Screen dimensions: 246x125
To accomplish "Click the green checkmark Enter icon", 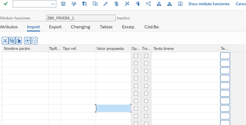I will [x=6, y=4].
